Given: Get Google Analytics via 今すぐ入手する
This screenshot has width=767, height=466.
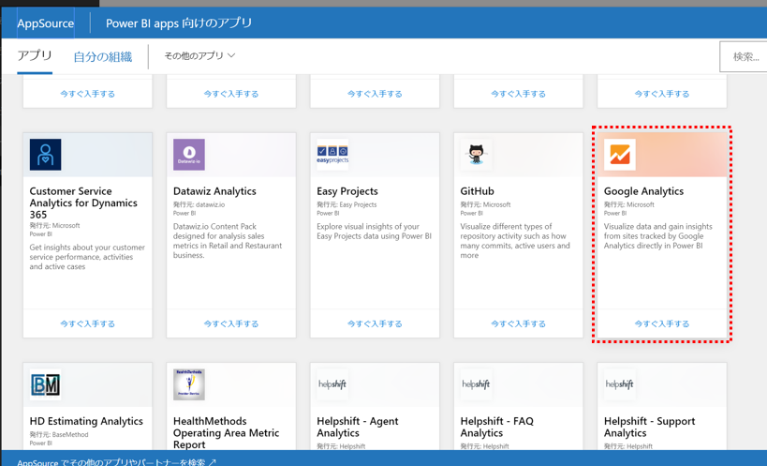Looking at the screenshot, I should click(x=662, y=323).
